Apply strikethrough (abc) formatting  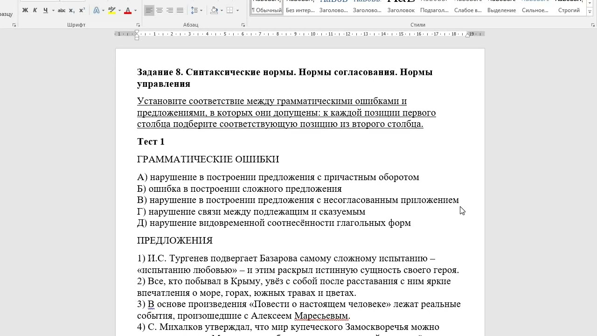point(62,10)
